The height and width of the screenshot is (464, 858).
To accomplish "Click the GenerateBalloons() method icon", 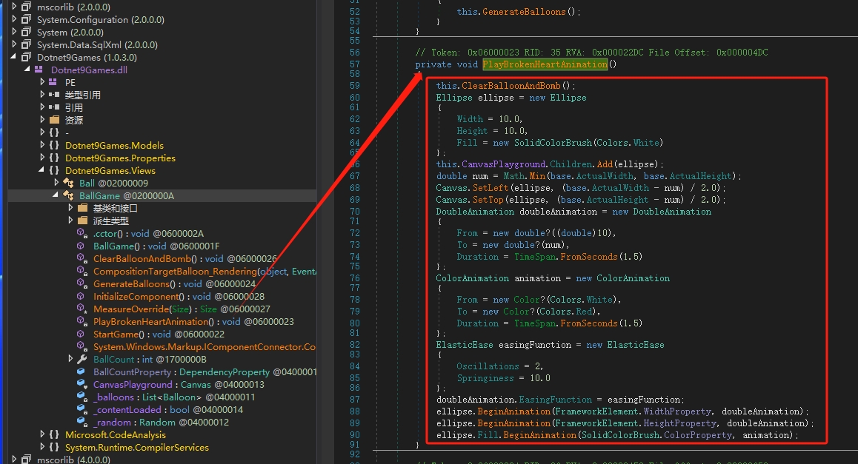I will tap(81, 283).
